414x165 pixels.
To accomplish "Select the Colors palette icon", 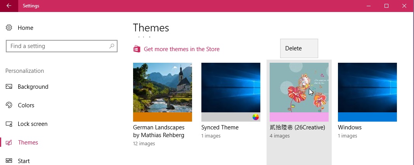I will pos(9,105).
